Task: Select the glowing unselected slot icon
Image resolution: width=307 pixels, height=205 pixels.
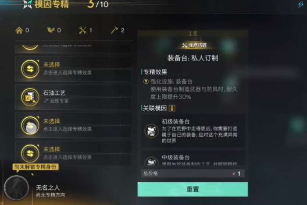Action: (30, 125)
